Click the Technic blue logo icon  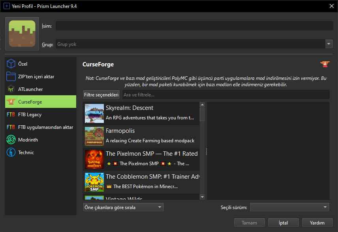pos(11,153)
